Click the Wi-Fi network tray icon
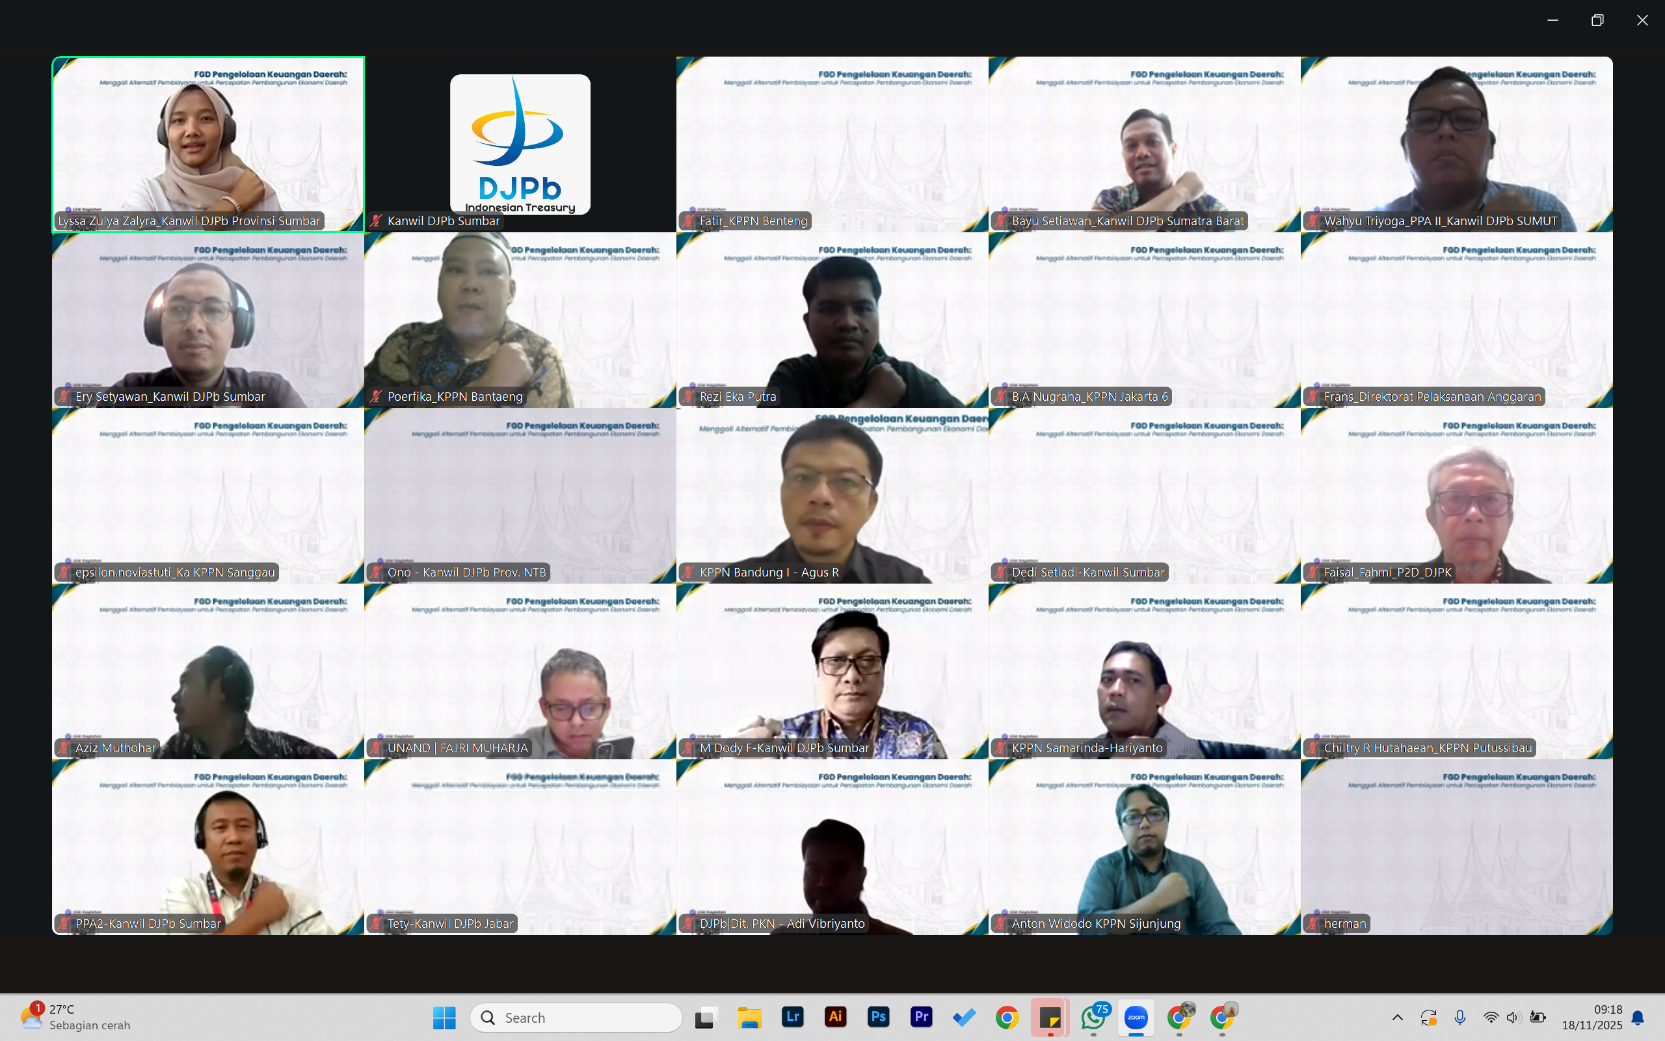Screen dimensions: 1665x1041 [1490, 1017]
